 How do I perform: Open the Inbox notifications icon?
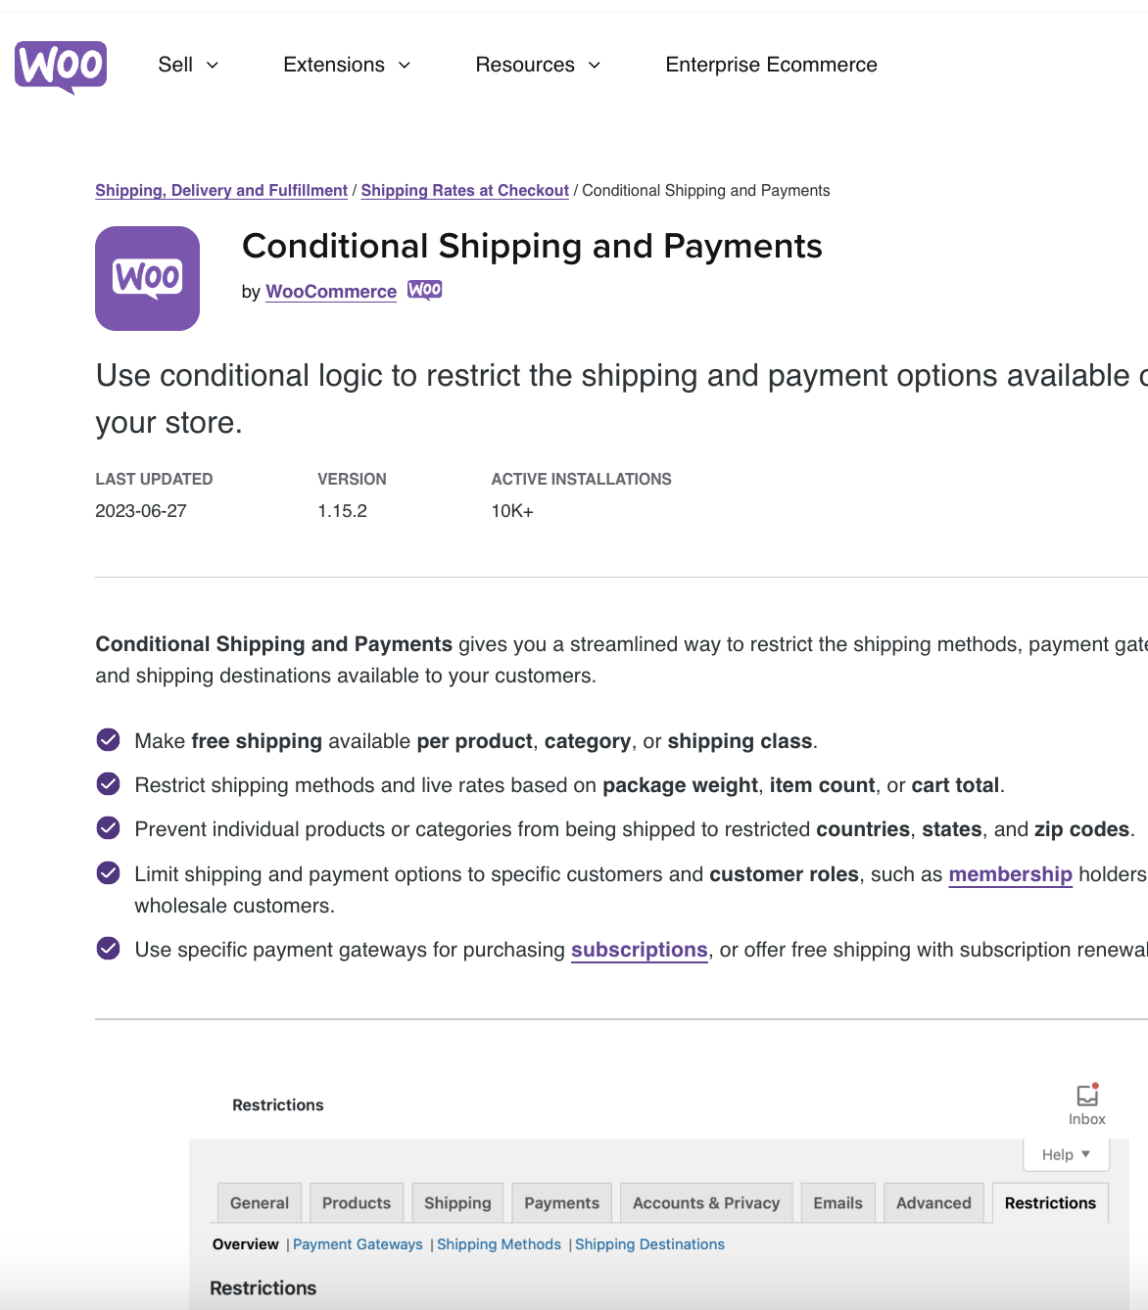coord(1085,1096)
